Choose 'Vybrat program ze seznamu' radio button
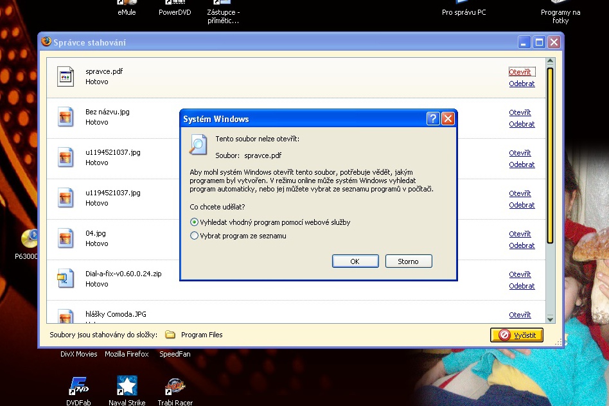The height and width of the screenshot is (406, 609). 194,236
